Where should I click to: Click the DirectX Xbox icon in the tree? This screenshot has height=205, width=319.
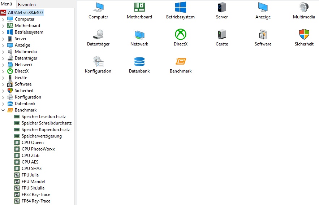(x=10, y=71)
